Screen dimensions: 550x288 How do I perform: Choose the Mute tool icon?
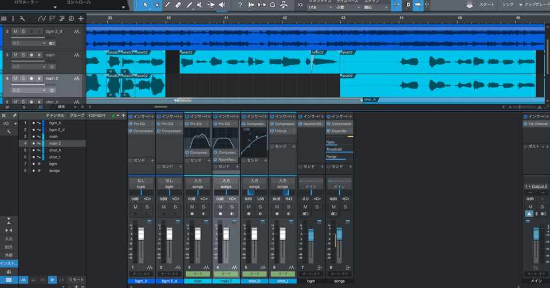[200, 5]
